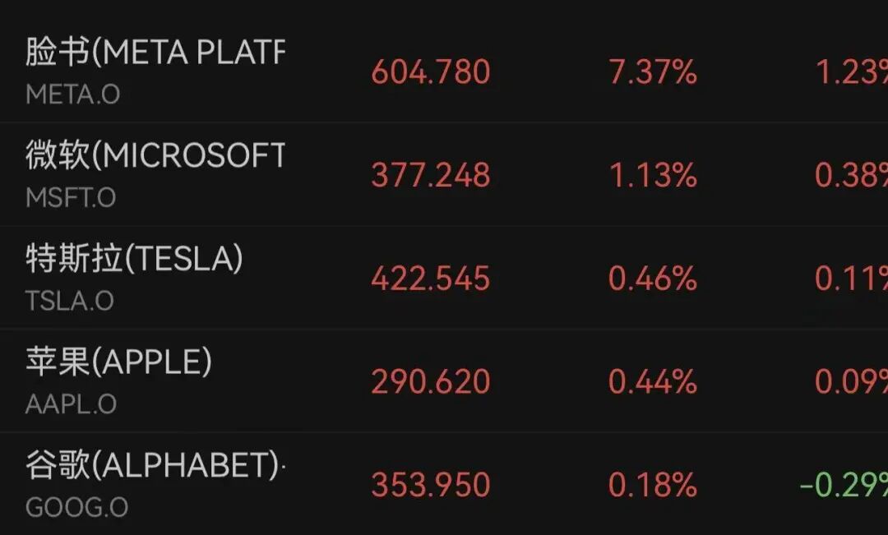The image size is (888, 535).
Task: Click Microsoft's 1.13% change value
Action: point(652,175)
